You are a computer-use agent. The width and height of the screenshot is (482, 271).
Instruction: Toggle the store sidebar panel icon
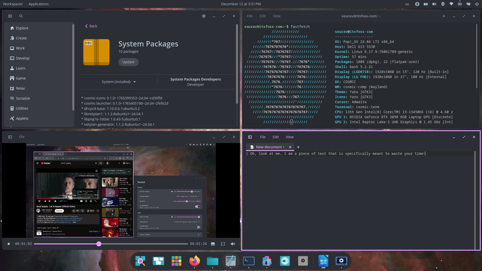coord(10,16)
